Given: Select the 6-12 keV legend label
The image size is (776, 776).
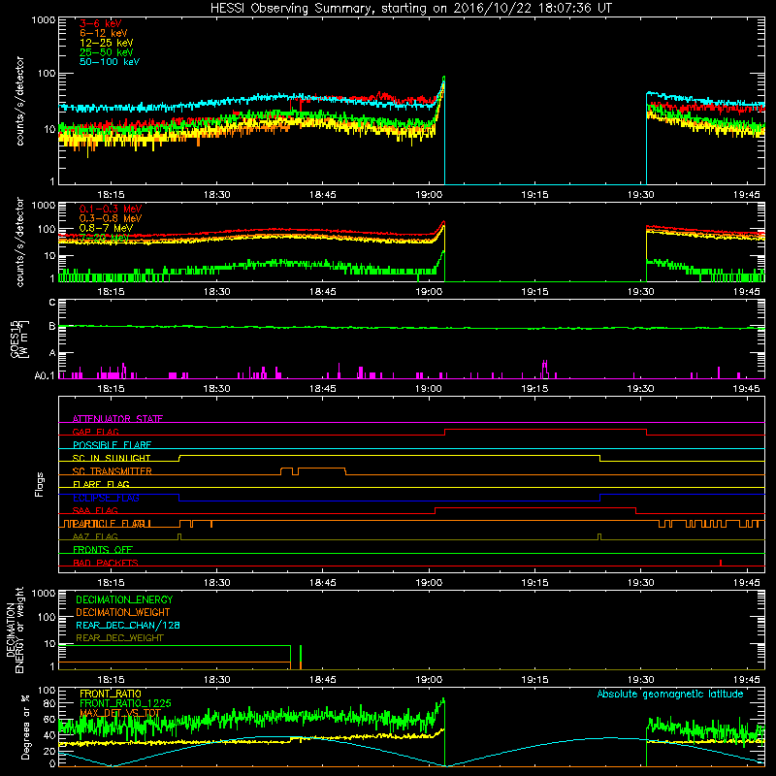Looking at the screenshot, I should pyautogui.click(x=104, y=33).
